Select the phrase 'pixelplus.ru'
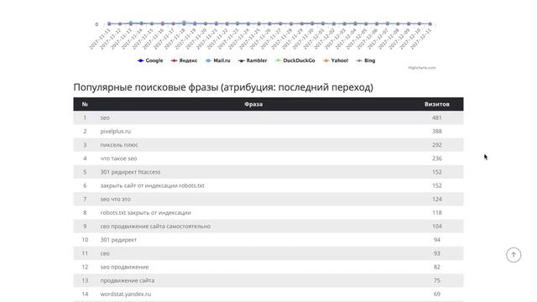This screenshot has width=537, height=302. pos(116,131)
